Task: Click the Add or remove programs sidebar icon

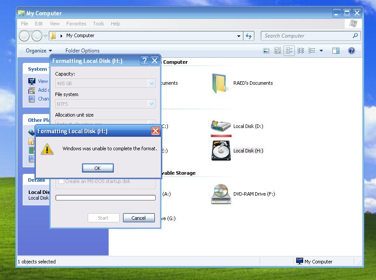Action: click(32, 90)
